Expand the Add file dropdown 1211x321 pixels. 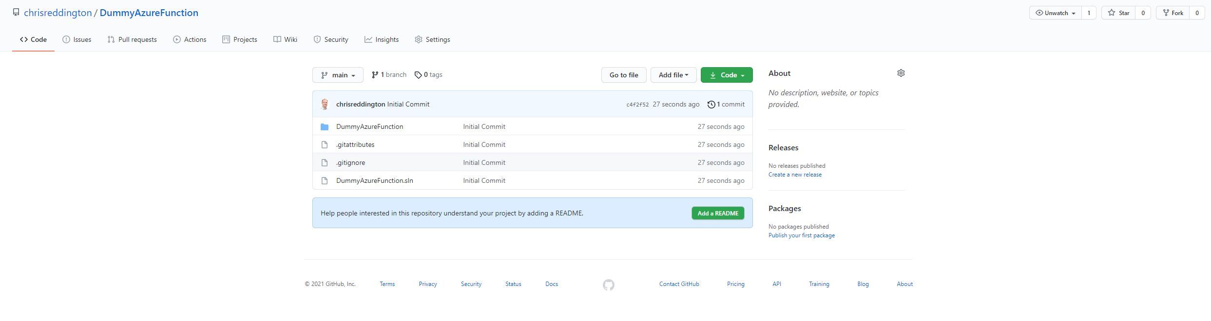click(673, 75)
